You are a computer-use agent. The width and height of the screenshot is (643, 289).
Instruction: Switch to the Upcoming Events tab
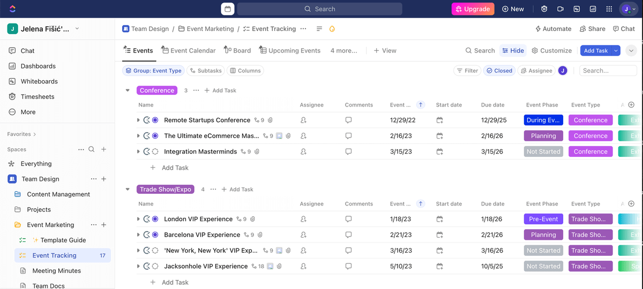289,50
